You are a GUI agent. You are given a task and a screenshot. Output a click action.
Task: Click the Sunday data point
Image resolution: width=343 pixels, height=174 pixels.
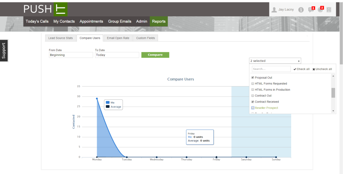[x=276, y=157]
